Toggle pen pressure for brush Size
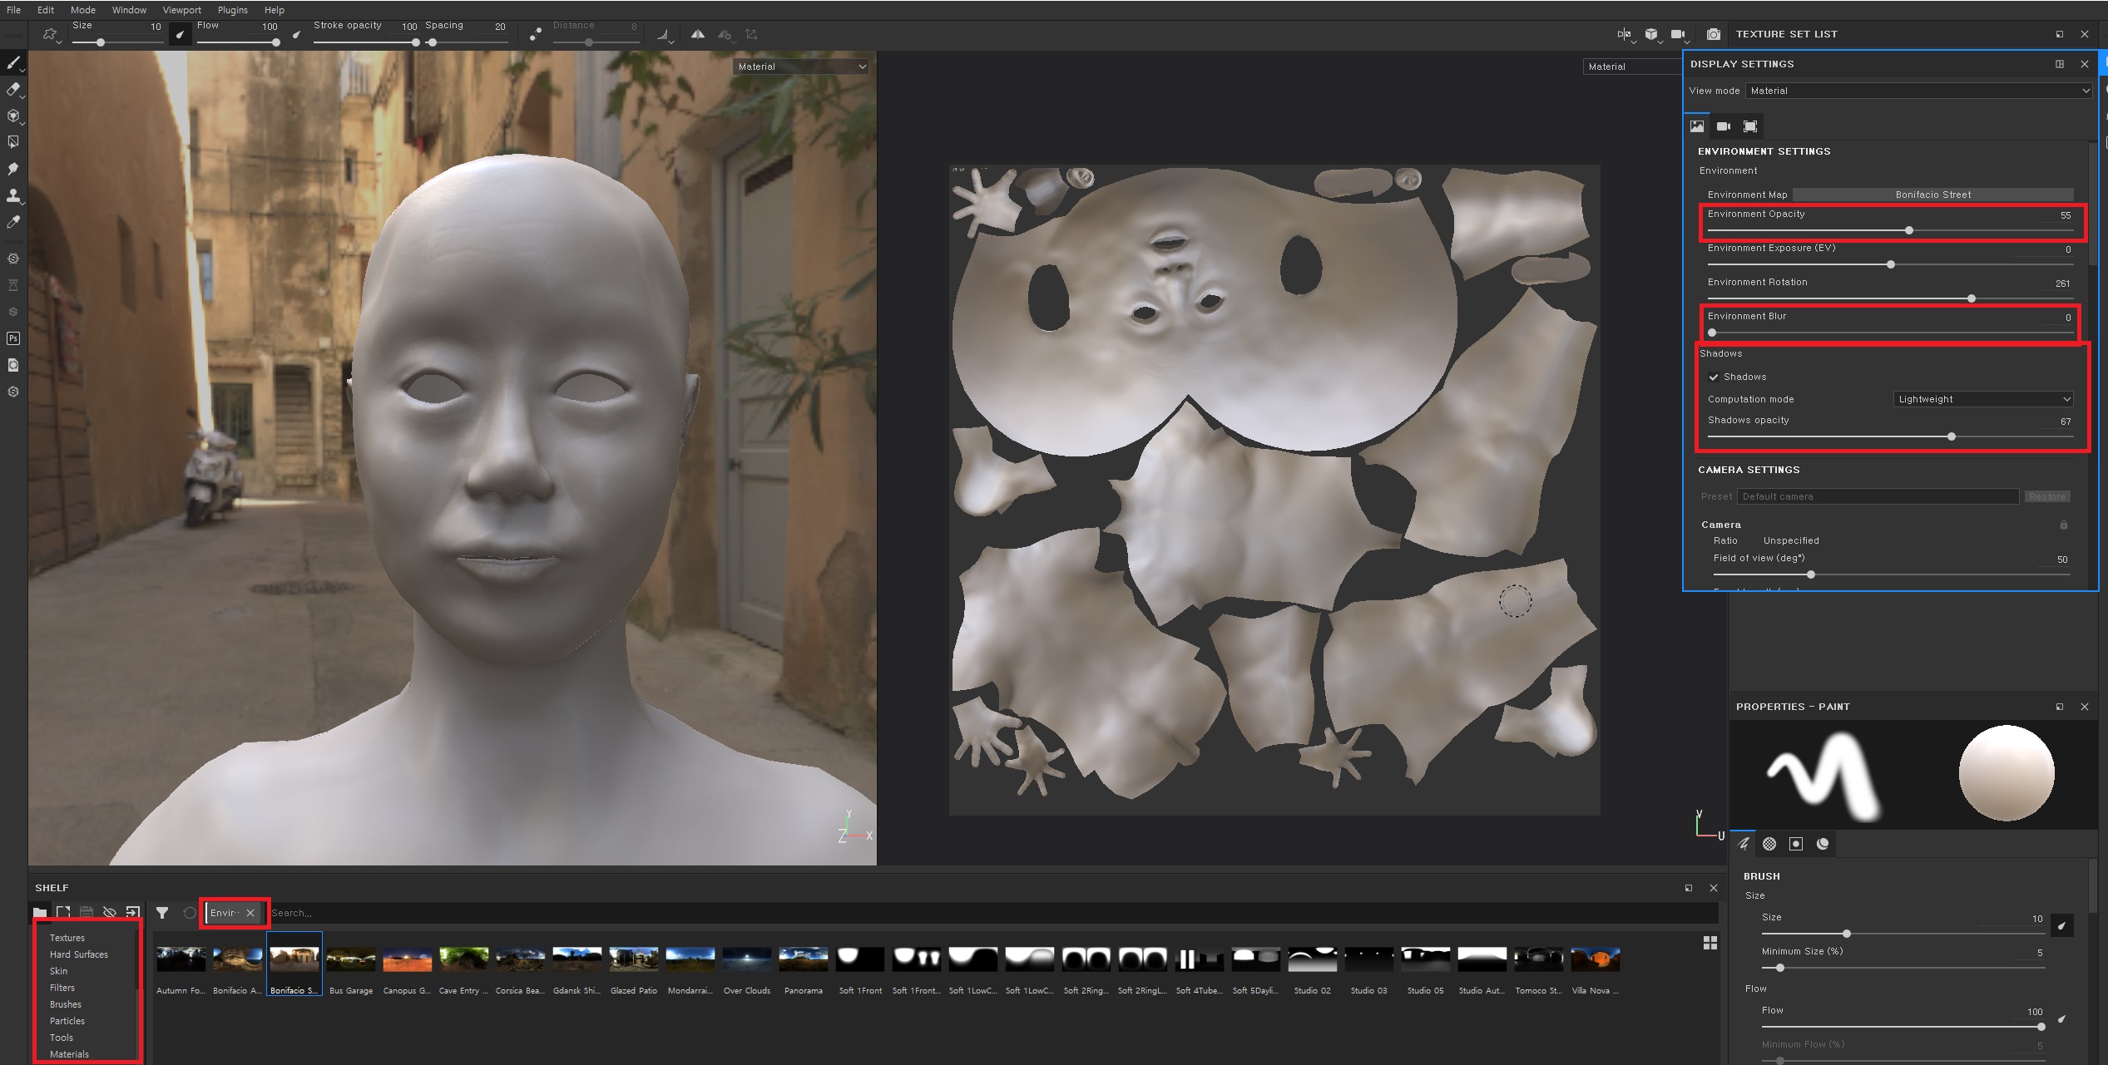The width and height of the screenshot is (2108, 1065). point(180,34)
